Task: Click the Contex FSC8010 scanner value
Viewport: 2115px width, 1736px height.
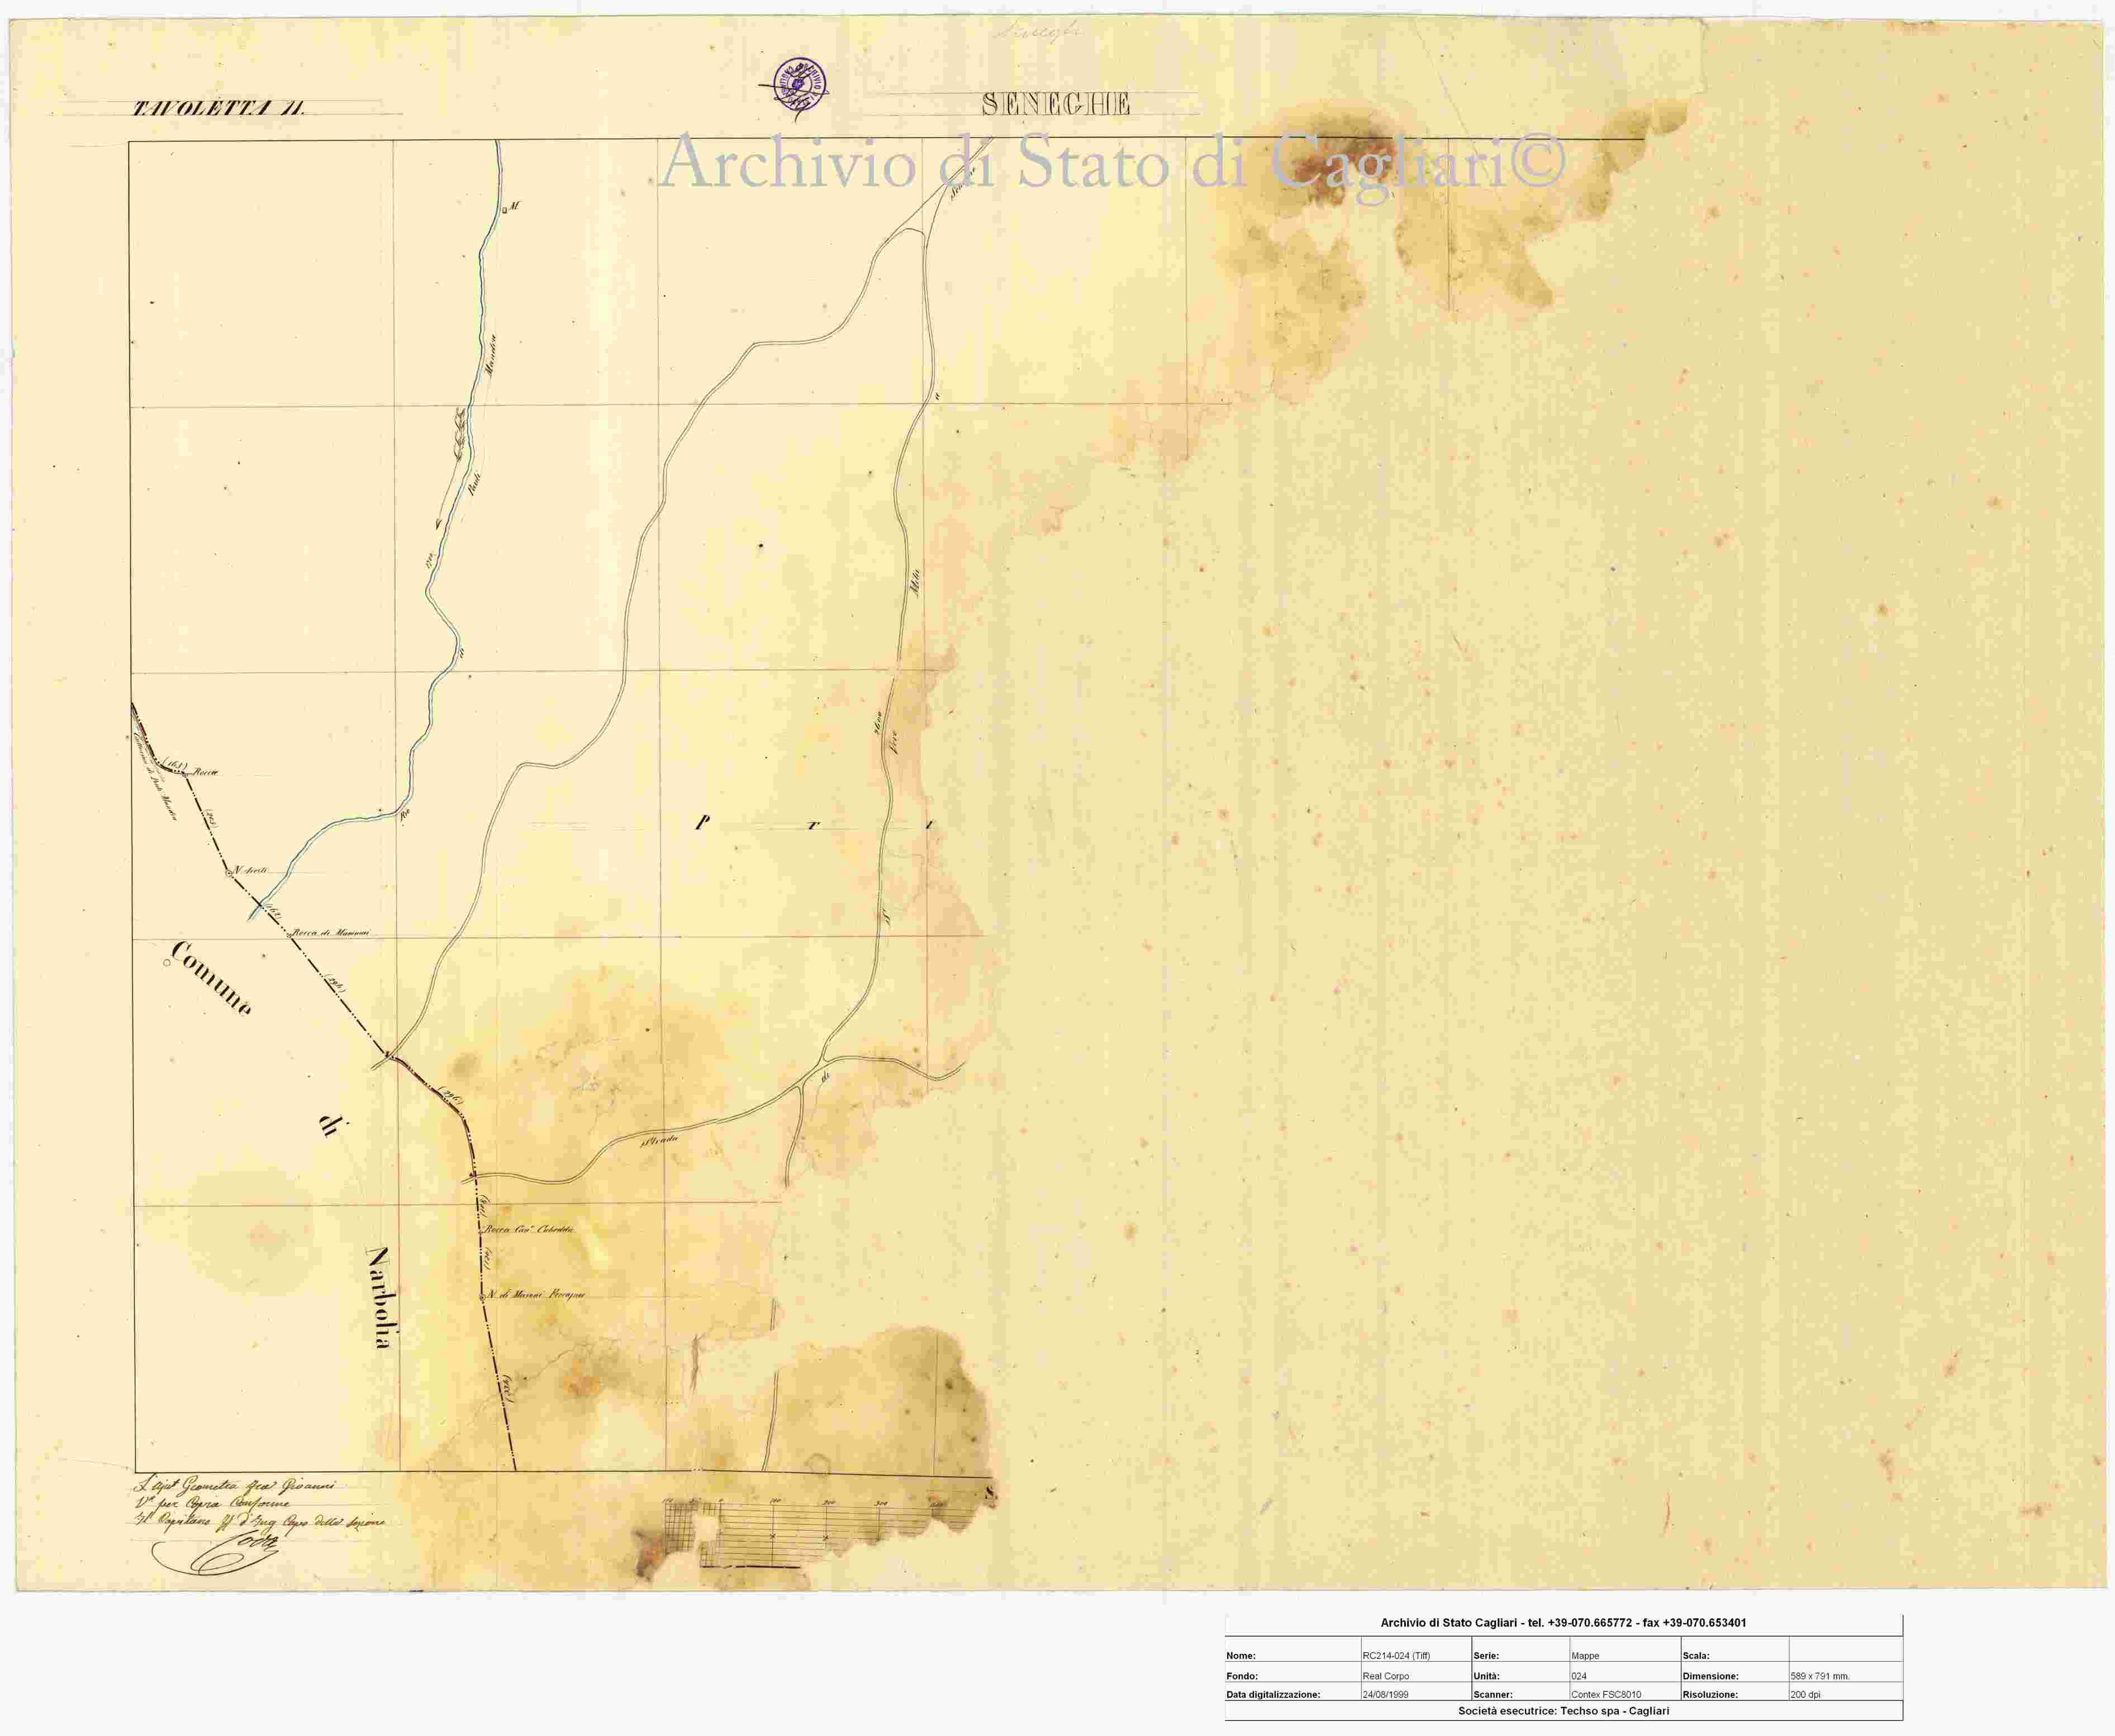Action: [x=1606, y=1695]
